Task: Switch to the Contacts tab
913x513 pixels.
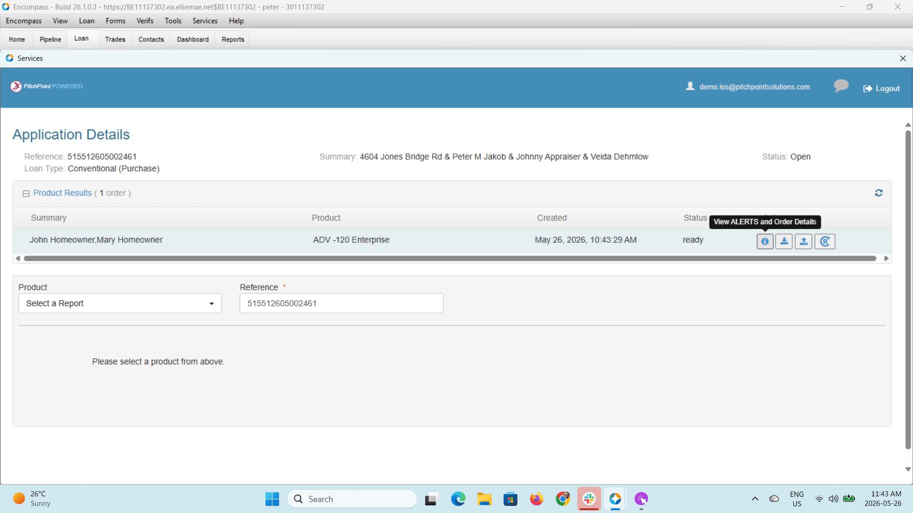Action: pyautogui.click(x=151, y=39)
